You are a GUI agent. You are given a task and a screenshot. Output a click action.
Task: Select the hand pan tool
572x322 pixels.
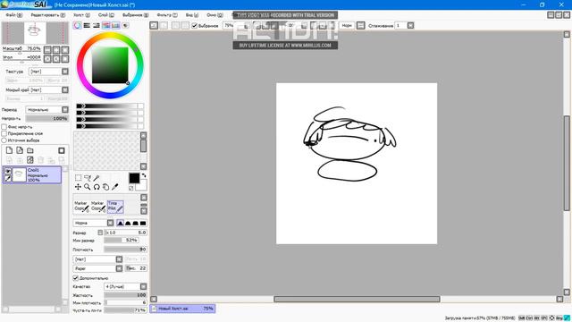[105, 187]
